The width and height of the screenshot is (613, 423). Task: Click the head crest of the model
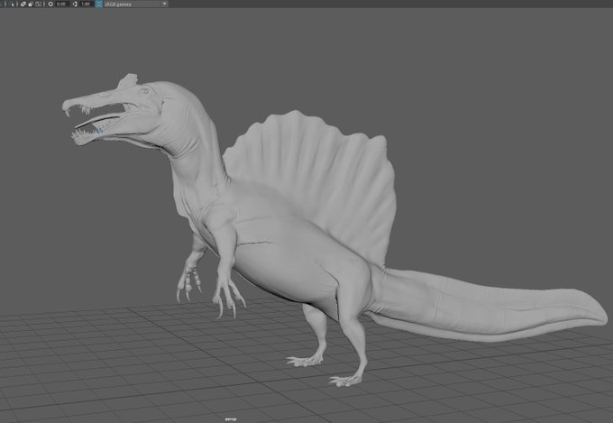(x=128, y=80)
